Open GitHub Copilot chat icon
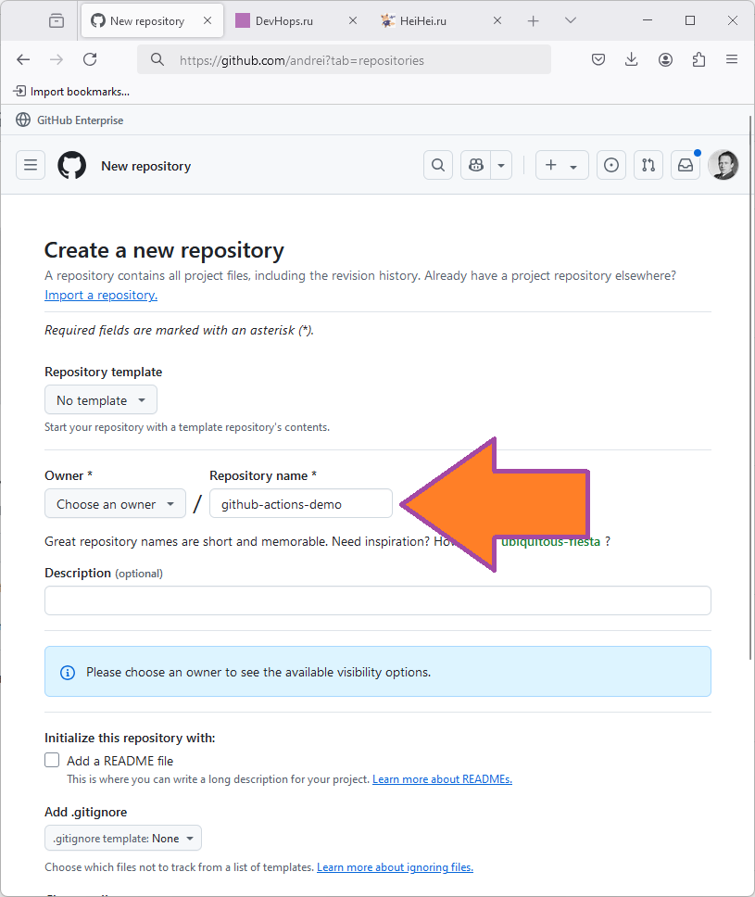 pos(476,165)
